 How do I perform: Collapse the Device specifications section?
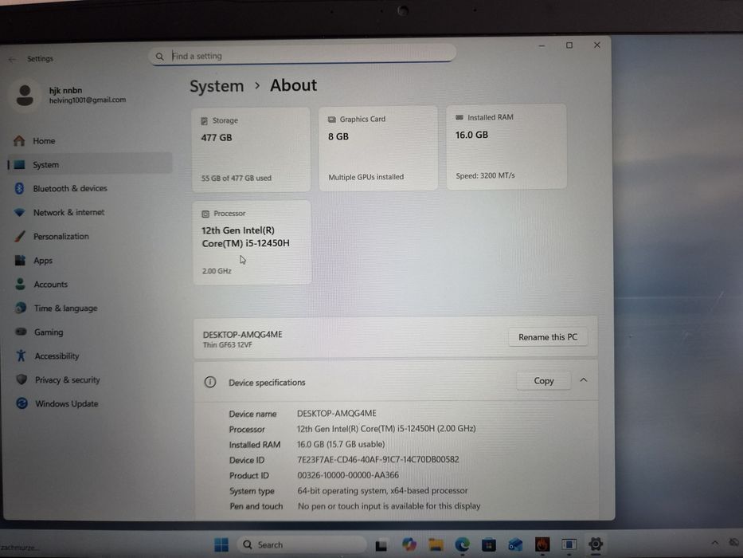click(x=583, y=380)
